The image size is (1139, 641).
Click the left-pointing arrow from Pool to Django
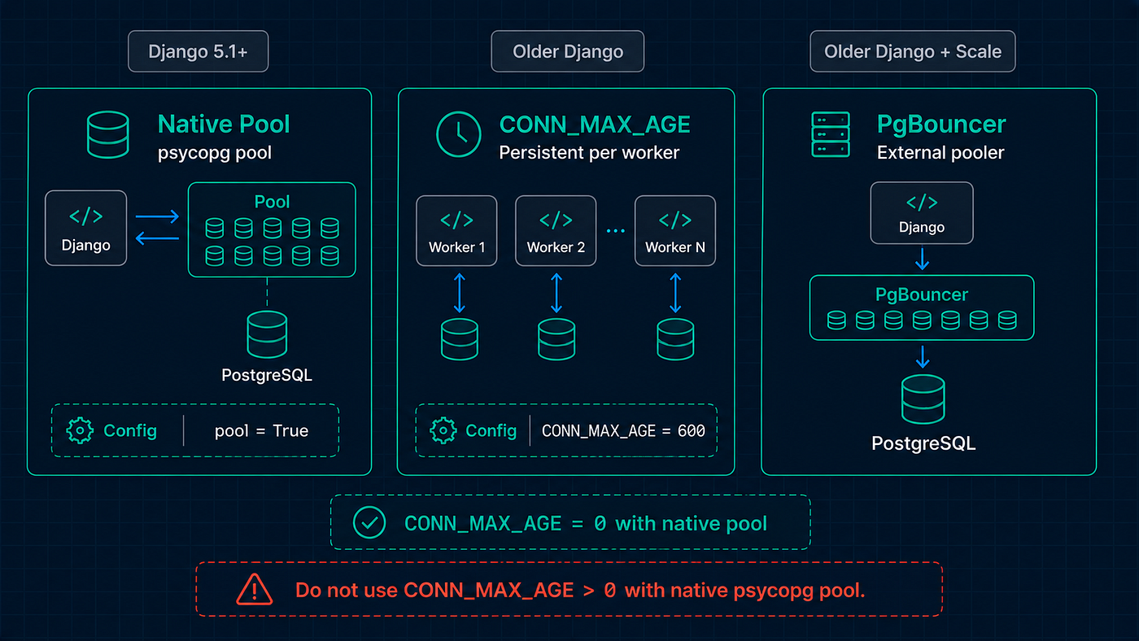(157, 238)
